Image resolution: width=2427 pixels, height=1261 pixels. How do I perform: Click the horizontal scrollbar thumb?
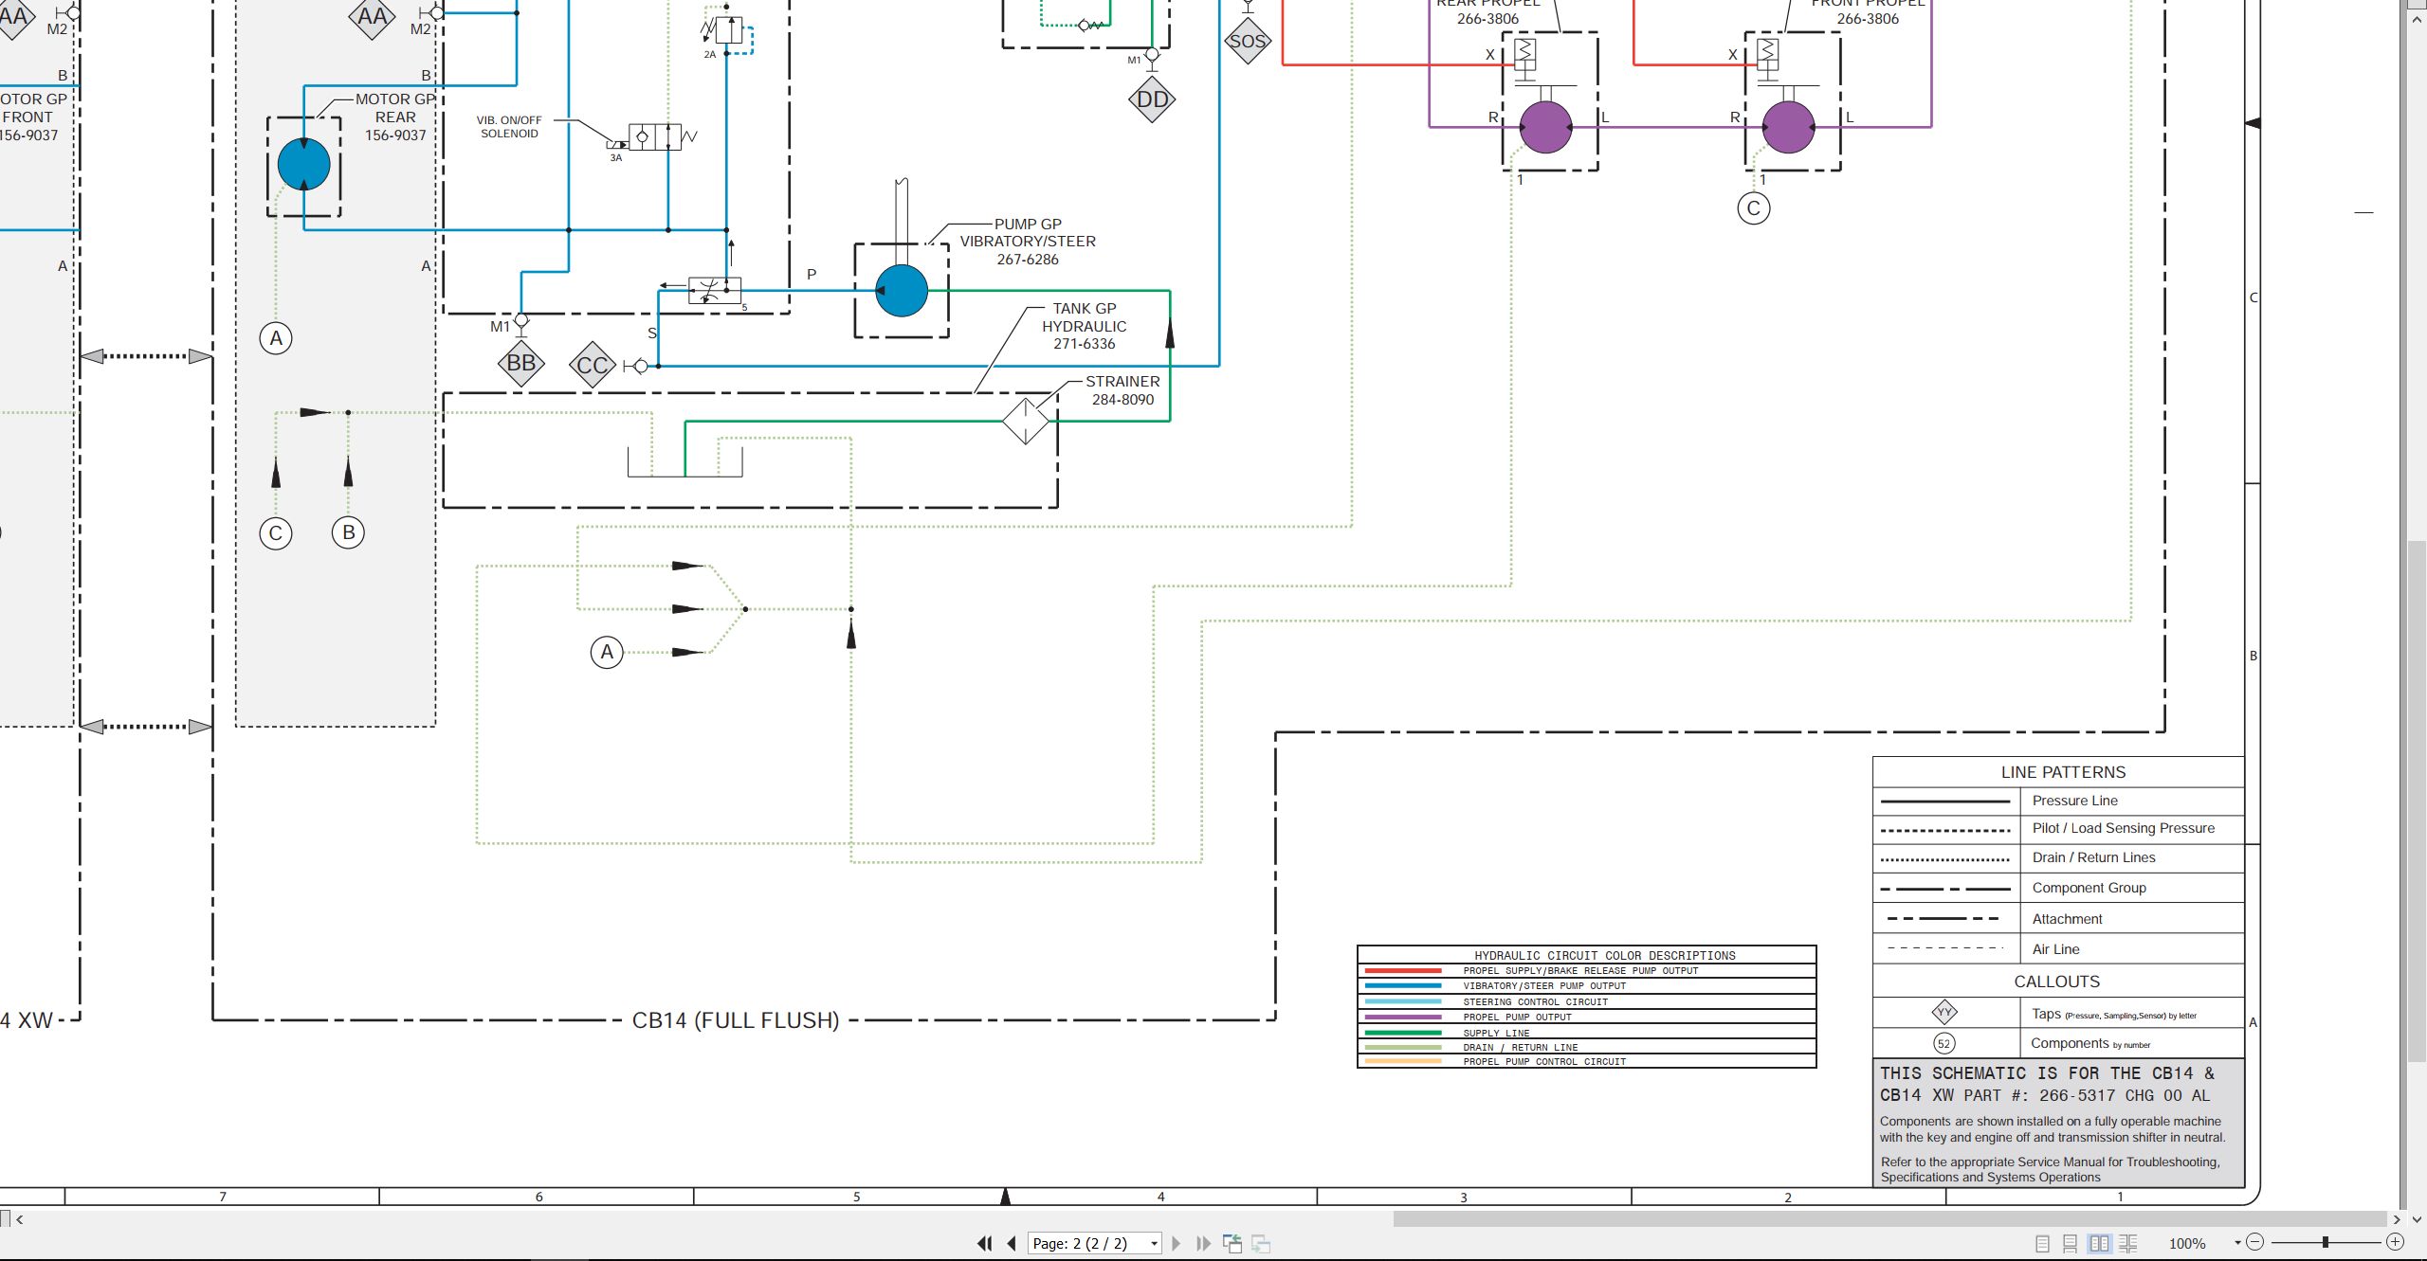pyautogui.click(x=1889, y=1219)
